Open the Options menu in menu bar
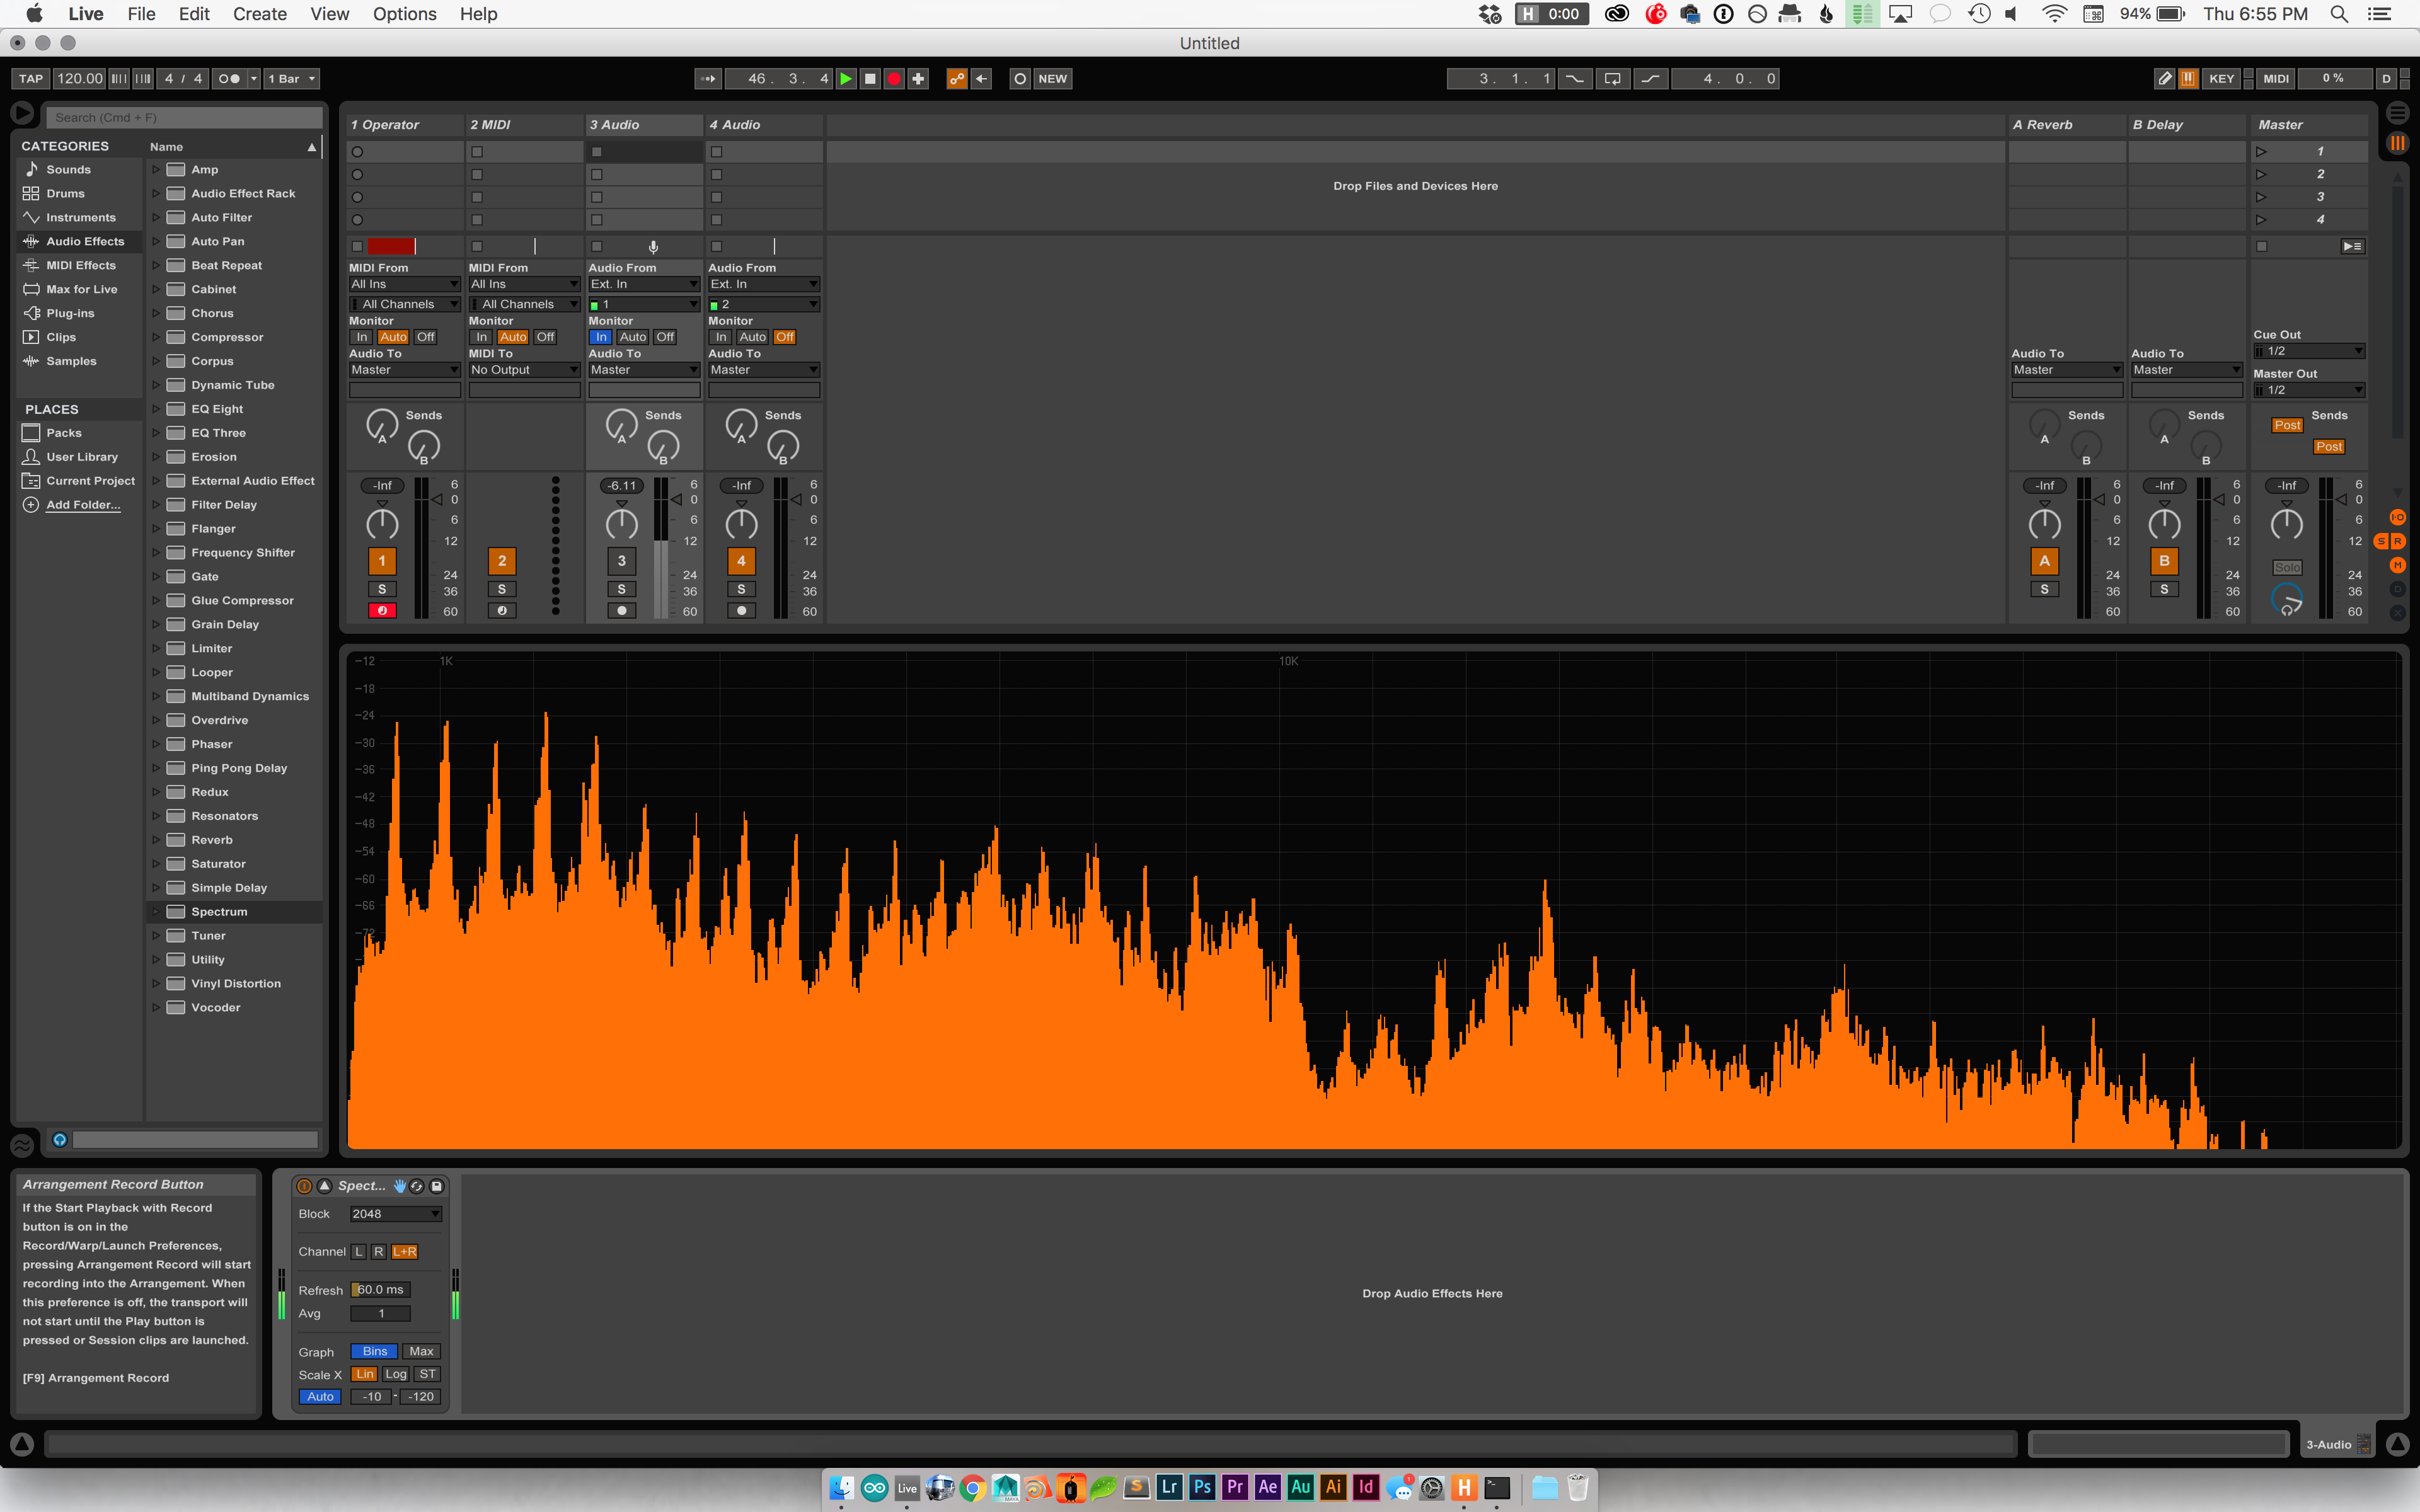 404,14
